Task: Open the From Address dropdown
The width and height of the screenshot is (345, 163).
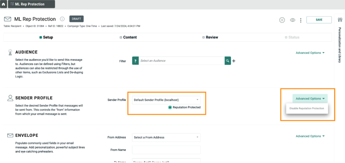Action: click(166, 137)
